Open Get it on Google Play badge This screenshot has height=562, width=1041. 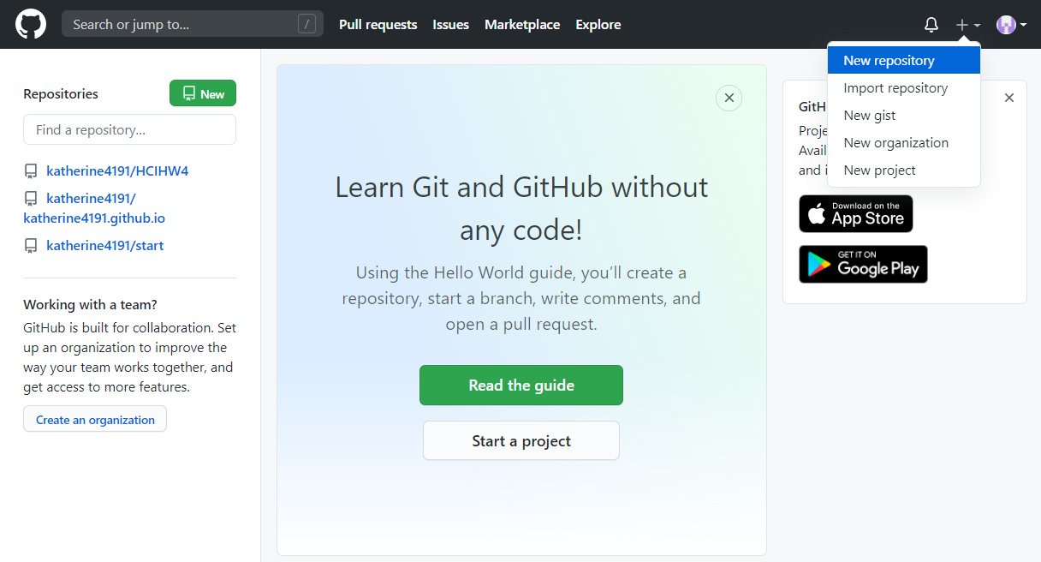tap(863, 264)
